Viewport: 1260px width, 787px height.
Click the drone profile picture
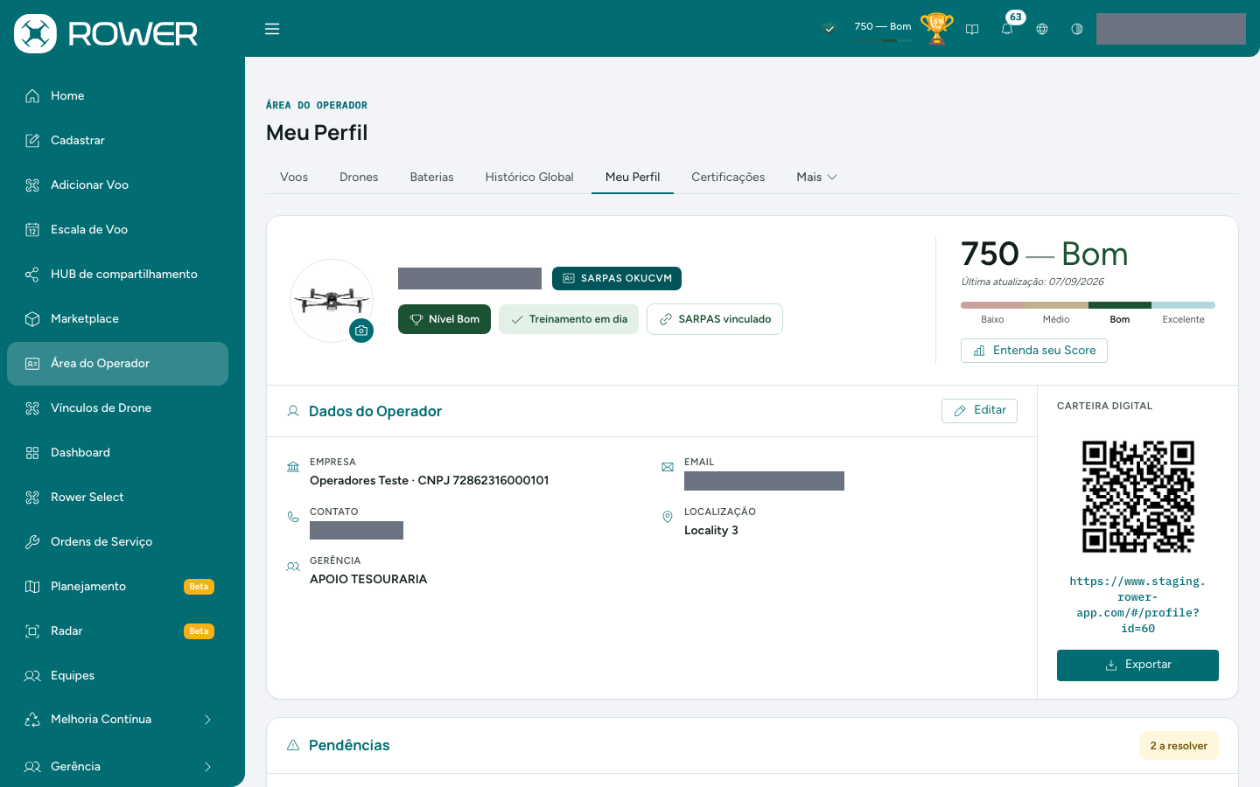[331, 300]
